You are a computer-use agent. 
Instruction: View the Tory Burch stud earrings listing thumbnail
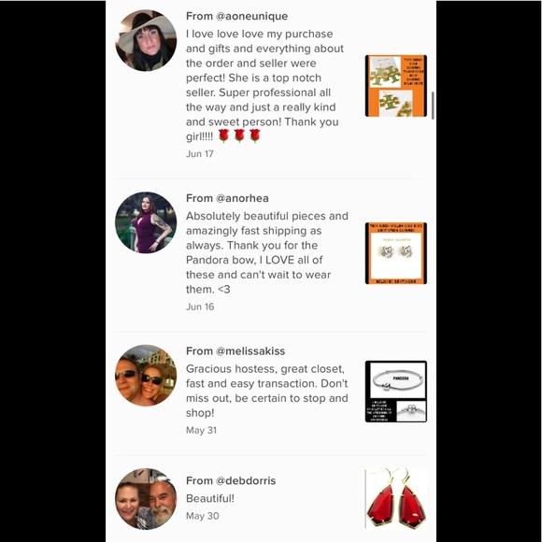(396, 253)
